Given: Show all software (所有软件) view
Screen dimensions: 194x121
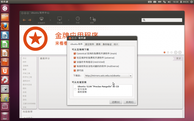Looking at the screenshot, I should (41, 20).
